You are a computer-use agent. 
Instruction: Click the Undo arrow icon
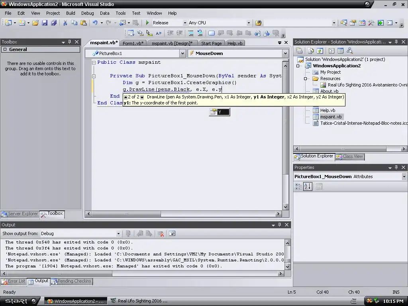click(x=95, y=23)
